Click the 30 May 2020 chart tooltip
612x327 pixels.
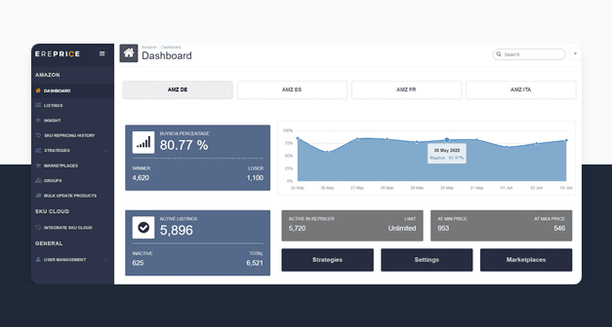pos(447,153)
